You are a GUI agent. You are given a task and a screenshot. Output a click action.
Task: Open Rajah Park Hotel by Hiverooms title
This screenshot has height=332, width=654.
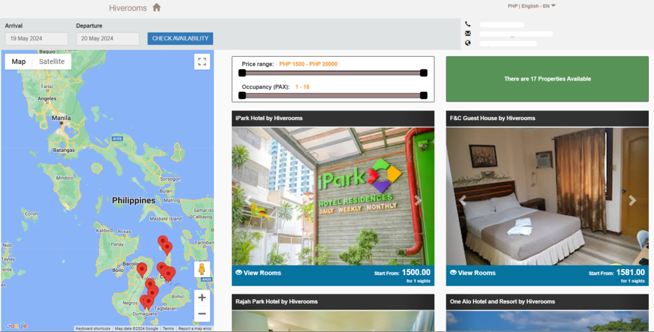(x=276, y=301)
